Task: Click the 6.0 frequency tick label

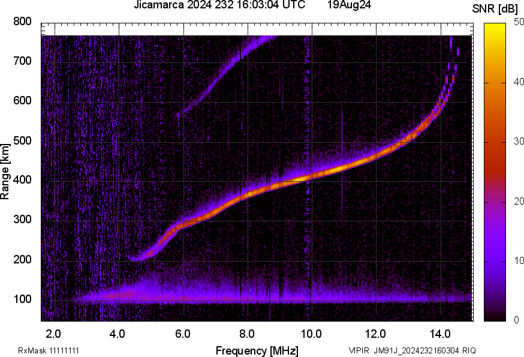Action: (x=182, y=334)
